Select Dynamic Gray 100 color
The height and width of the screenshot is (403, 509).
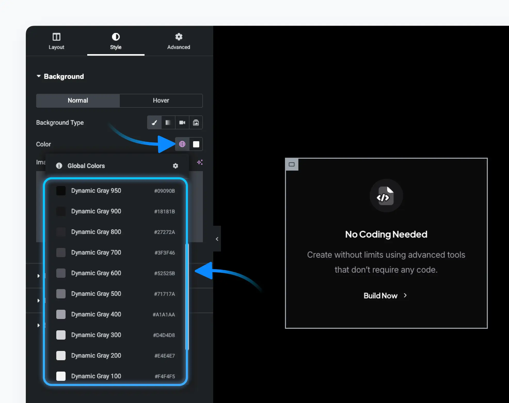coord(116,376)
